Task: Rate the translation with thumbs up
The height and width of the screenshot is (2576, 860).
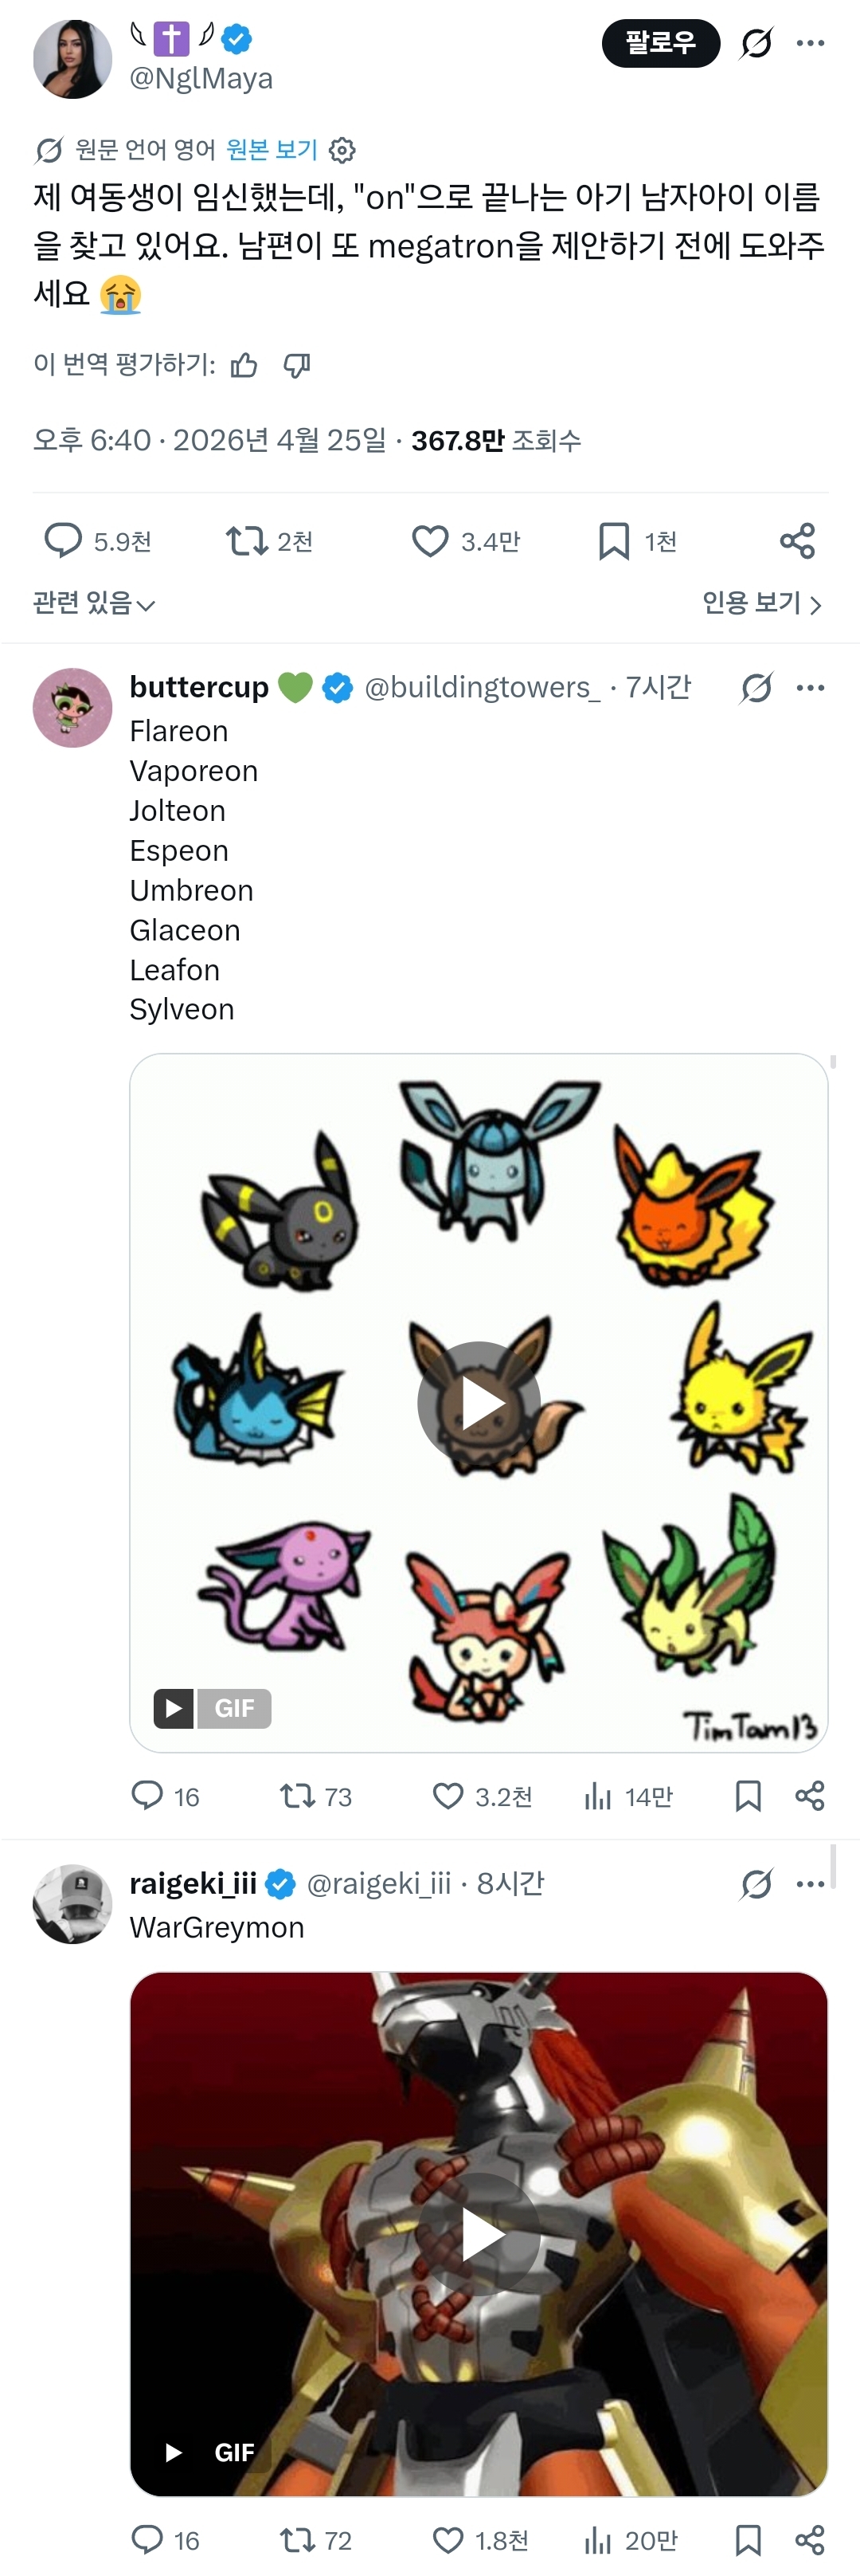Action: pos(244,366)
